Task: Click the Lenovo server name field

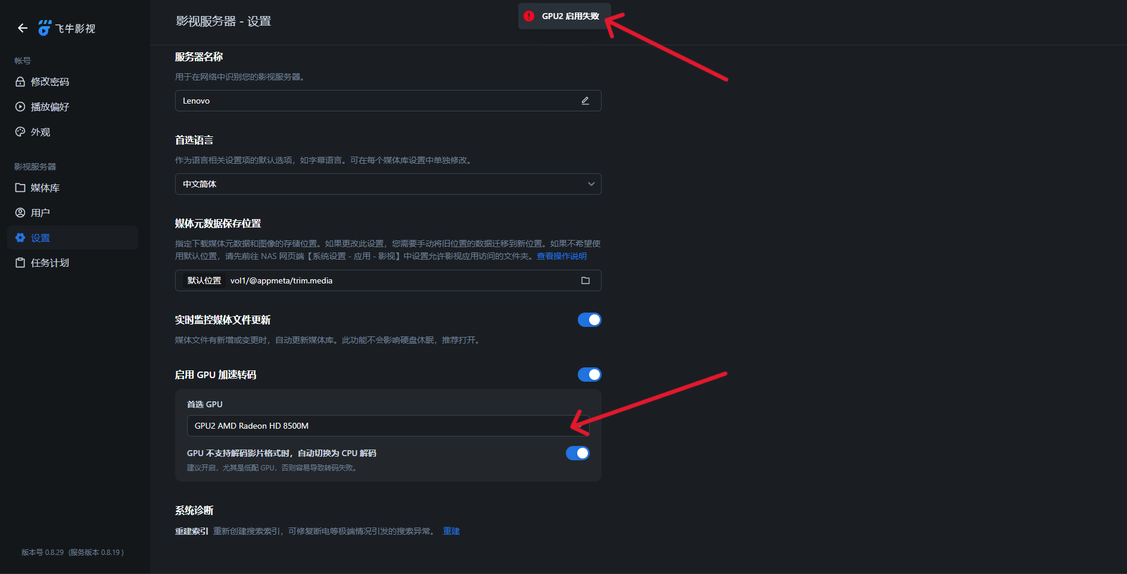Action: coord(388,101)
